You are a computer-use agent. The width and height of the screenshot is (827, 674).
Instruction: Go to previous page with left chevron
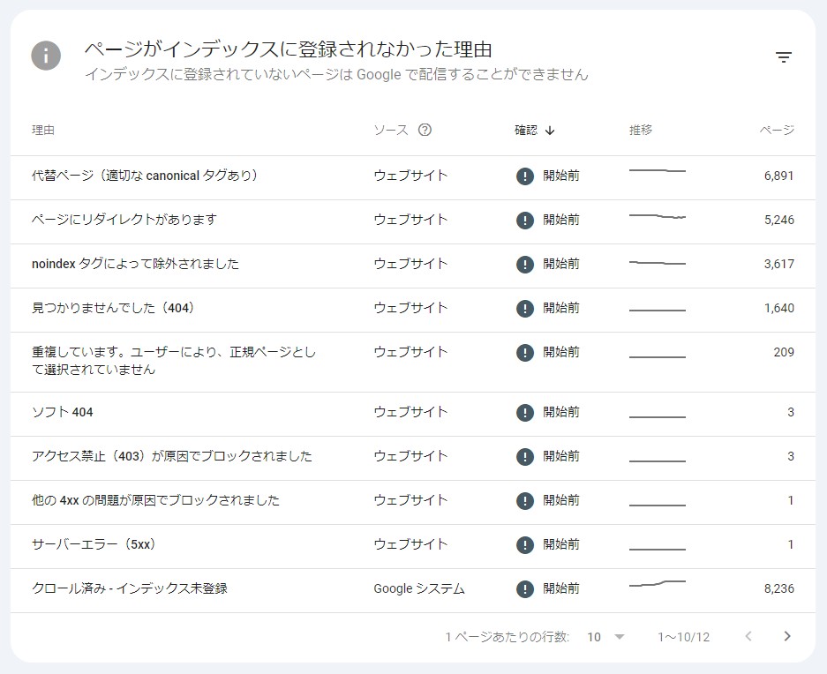coord(748,636)
